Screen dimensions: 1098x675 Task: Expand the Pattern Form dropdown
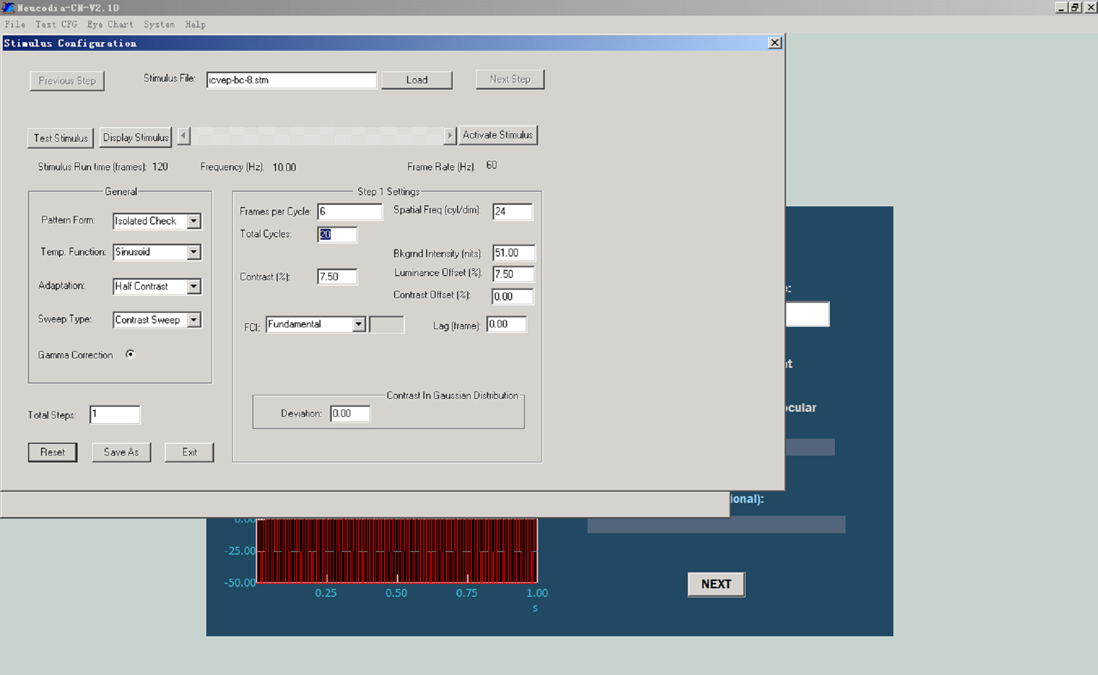(194, 221)
